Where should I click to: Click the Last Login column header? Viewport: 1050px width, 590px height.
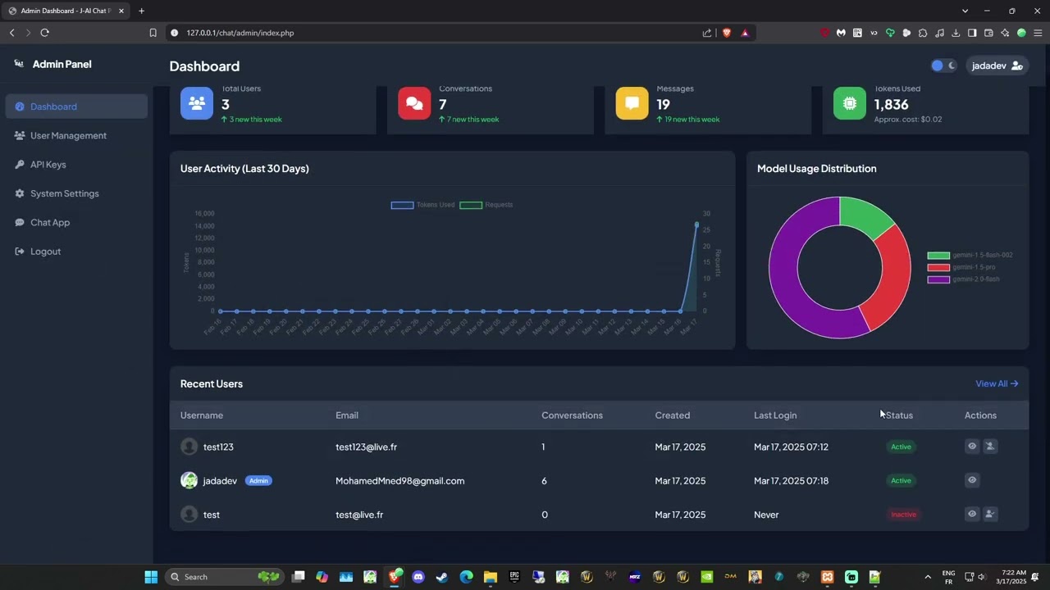pyautogui.click(x=775, y=415)
